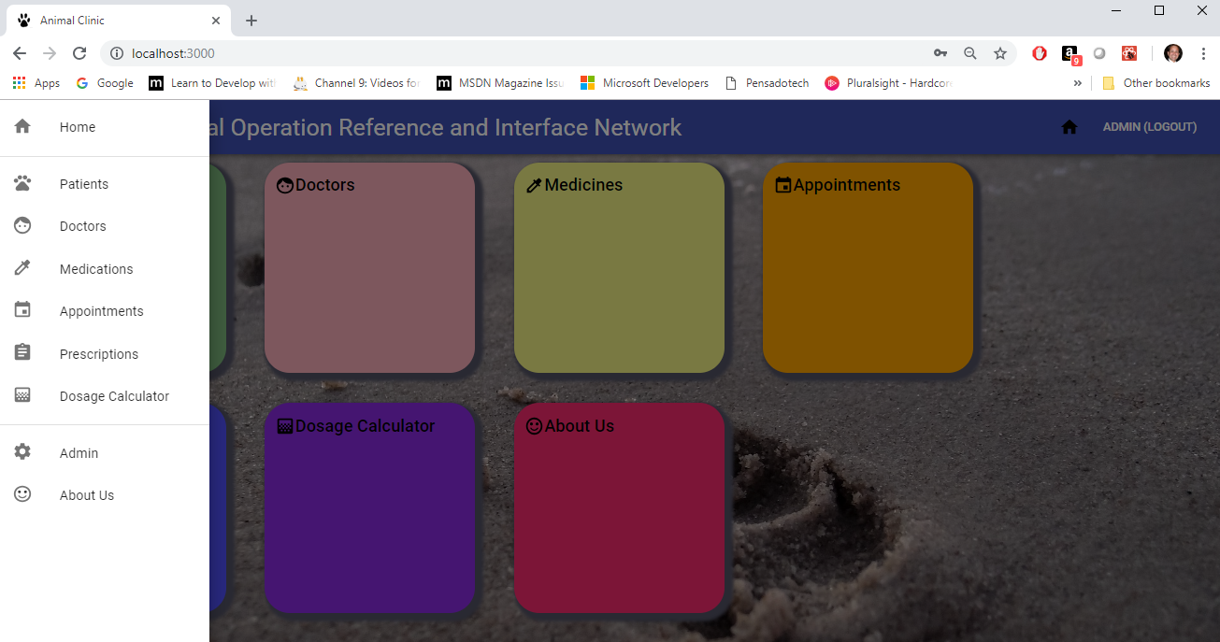Open the MSDN Magazine bookmark

(x=501, y=83)
